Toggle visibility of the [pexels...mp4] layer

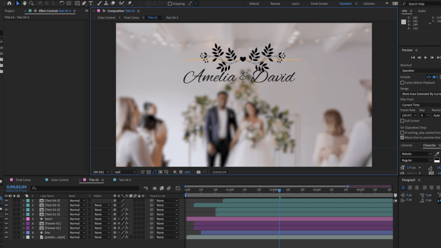click(x=6, y=237)
